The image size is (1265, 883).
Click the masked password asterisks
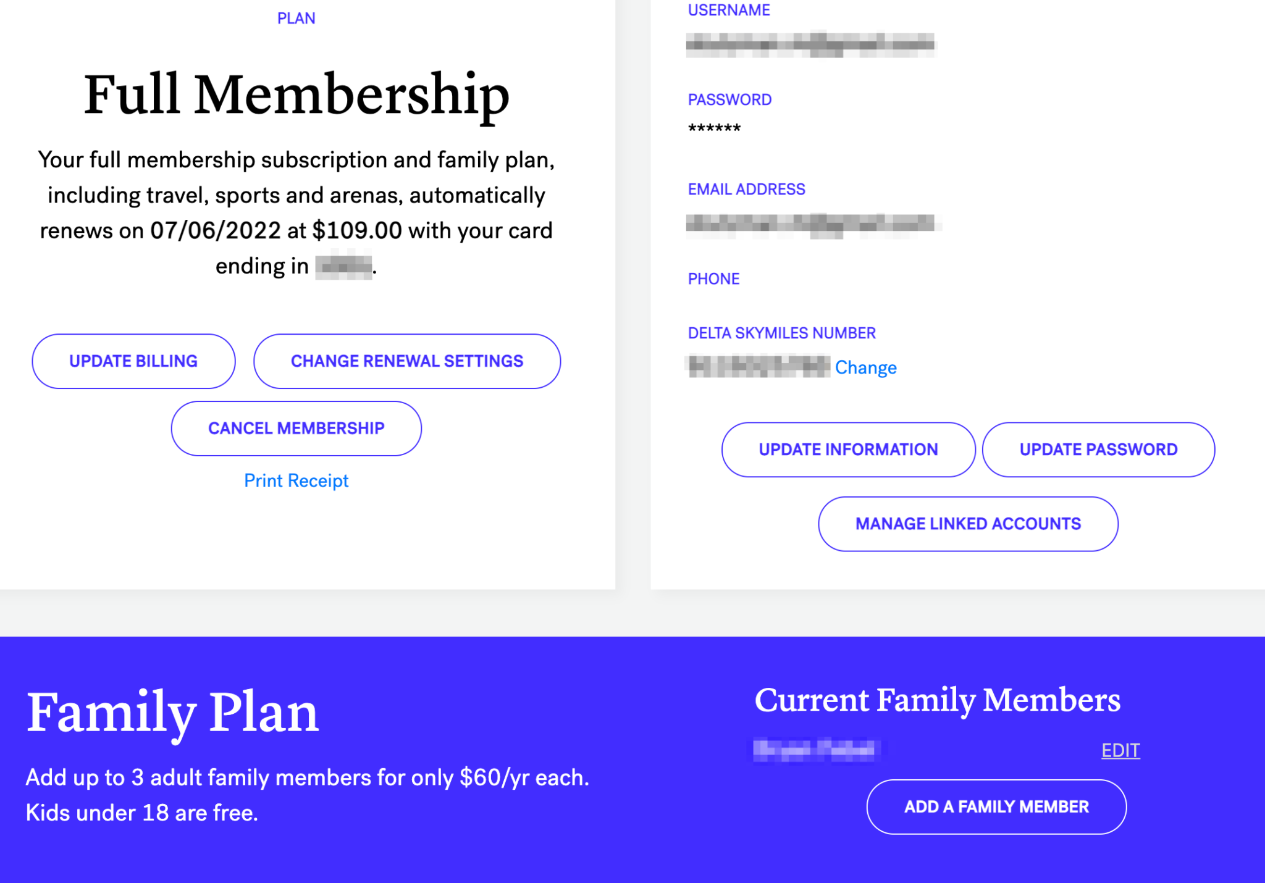[x=714, y=128]
